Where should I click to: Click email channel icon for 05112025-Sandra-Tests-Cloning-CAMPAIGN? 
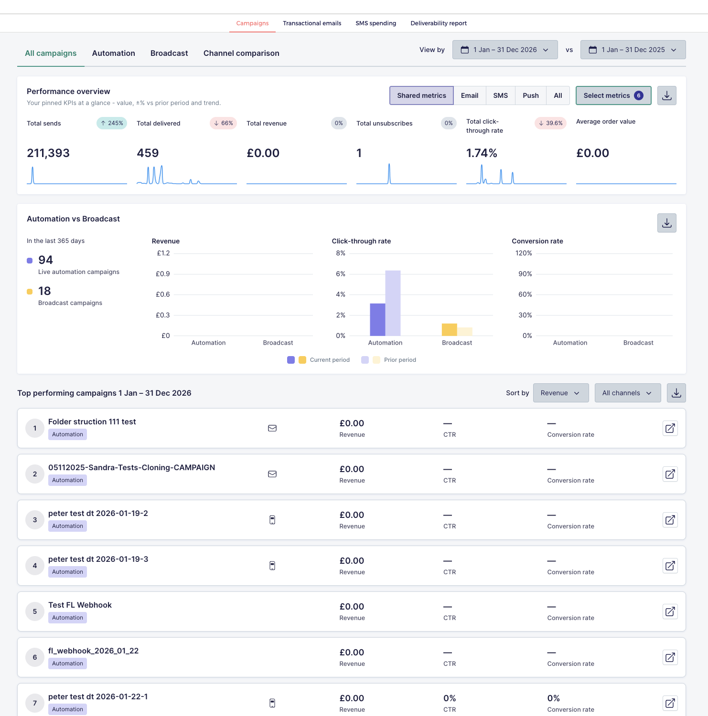[272, 474]
